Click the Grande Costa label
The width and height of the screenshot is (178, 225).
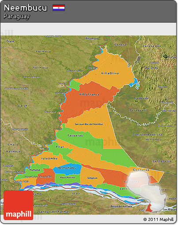69,204
